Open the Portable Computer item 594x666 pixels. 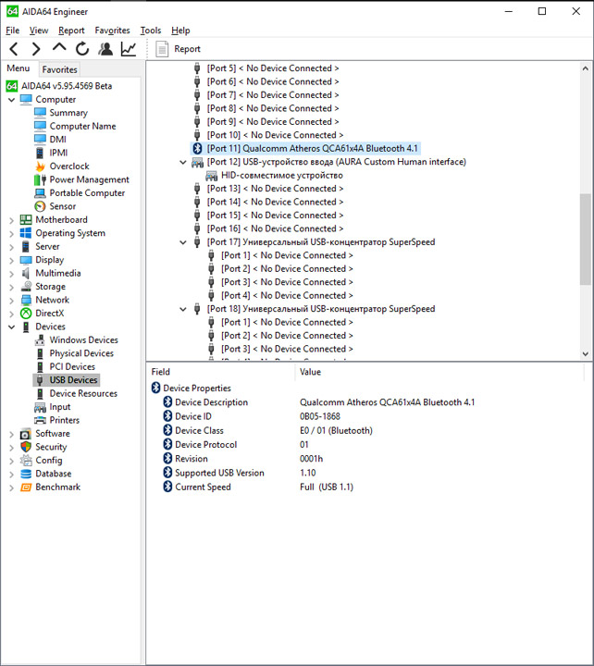87,192
